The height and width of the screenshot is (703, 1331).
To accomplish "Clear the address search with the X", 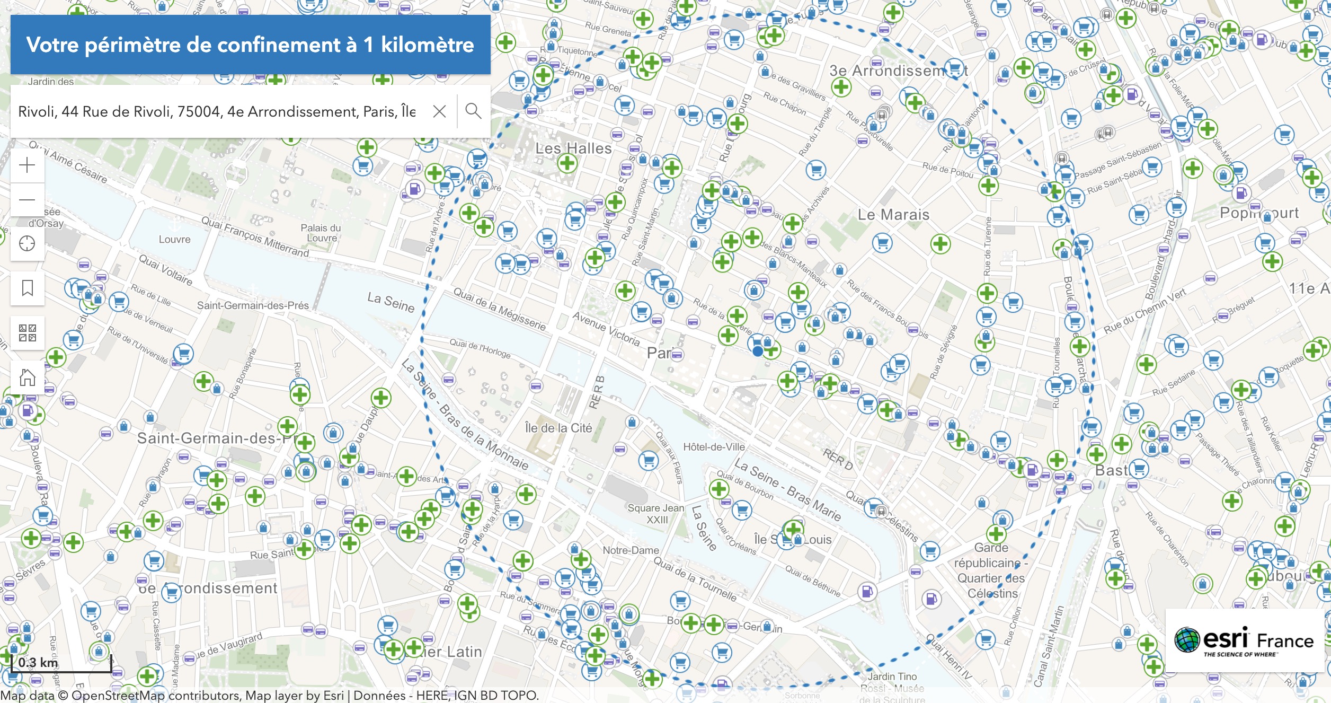I will [x=439, y=111].
